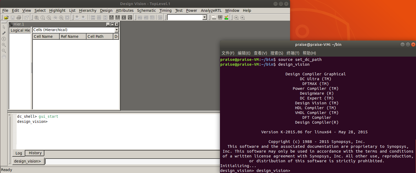
Task: Open the Power menu
Action: [x=191, y=10]
